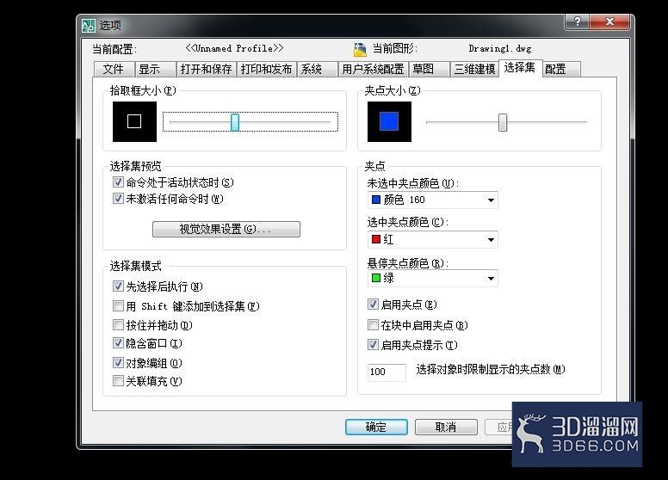Enable 按住并拖动 option

point(118,324)
